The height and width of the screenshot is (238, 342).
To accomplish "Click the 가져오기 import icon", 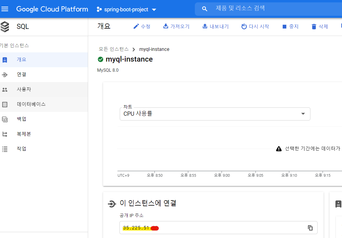I will [166, 26].
